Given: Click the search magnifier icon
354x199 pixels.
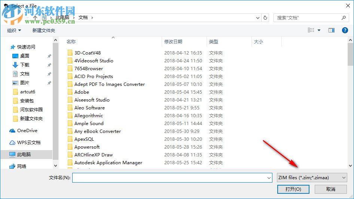Looking at the screenshot, I should (x=344, y=18).
